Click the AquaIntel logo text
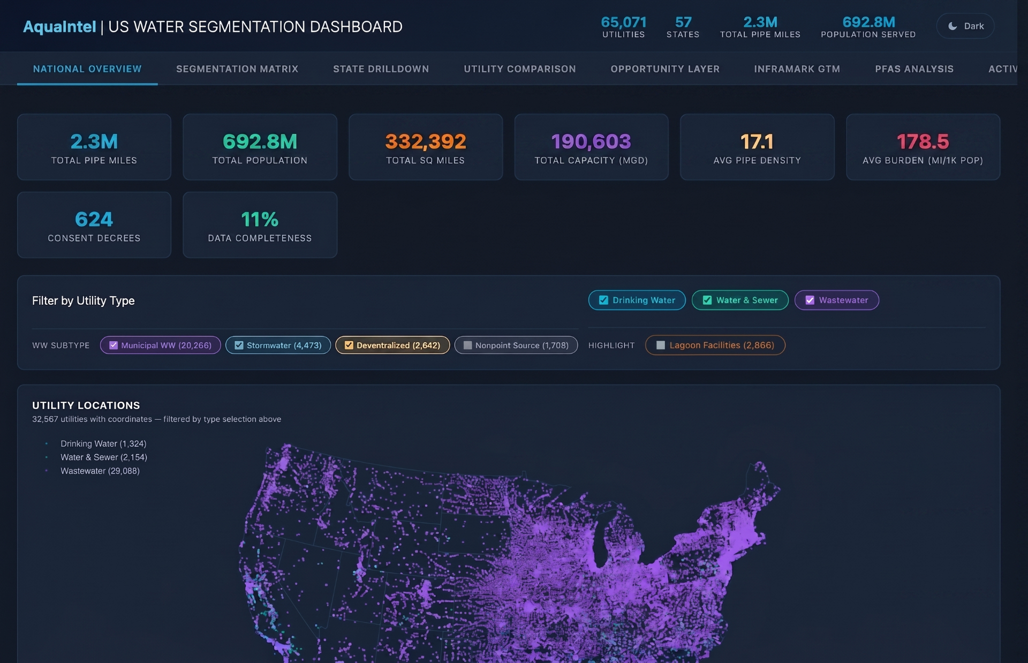Screen dimensions: 1028x663 [59, 27]
